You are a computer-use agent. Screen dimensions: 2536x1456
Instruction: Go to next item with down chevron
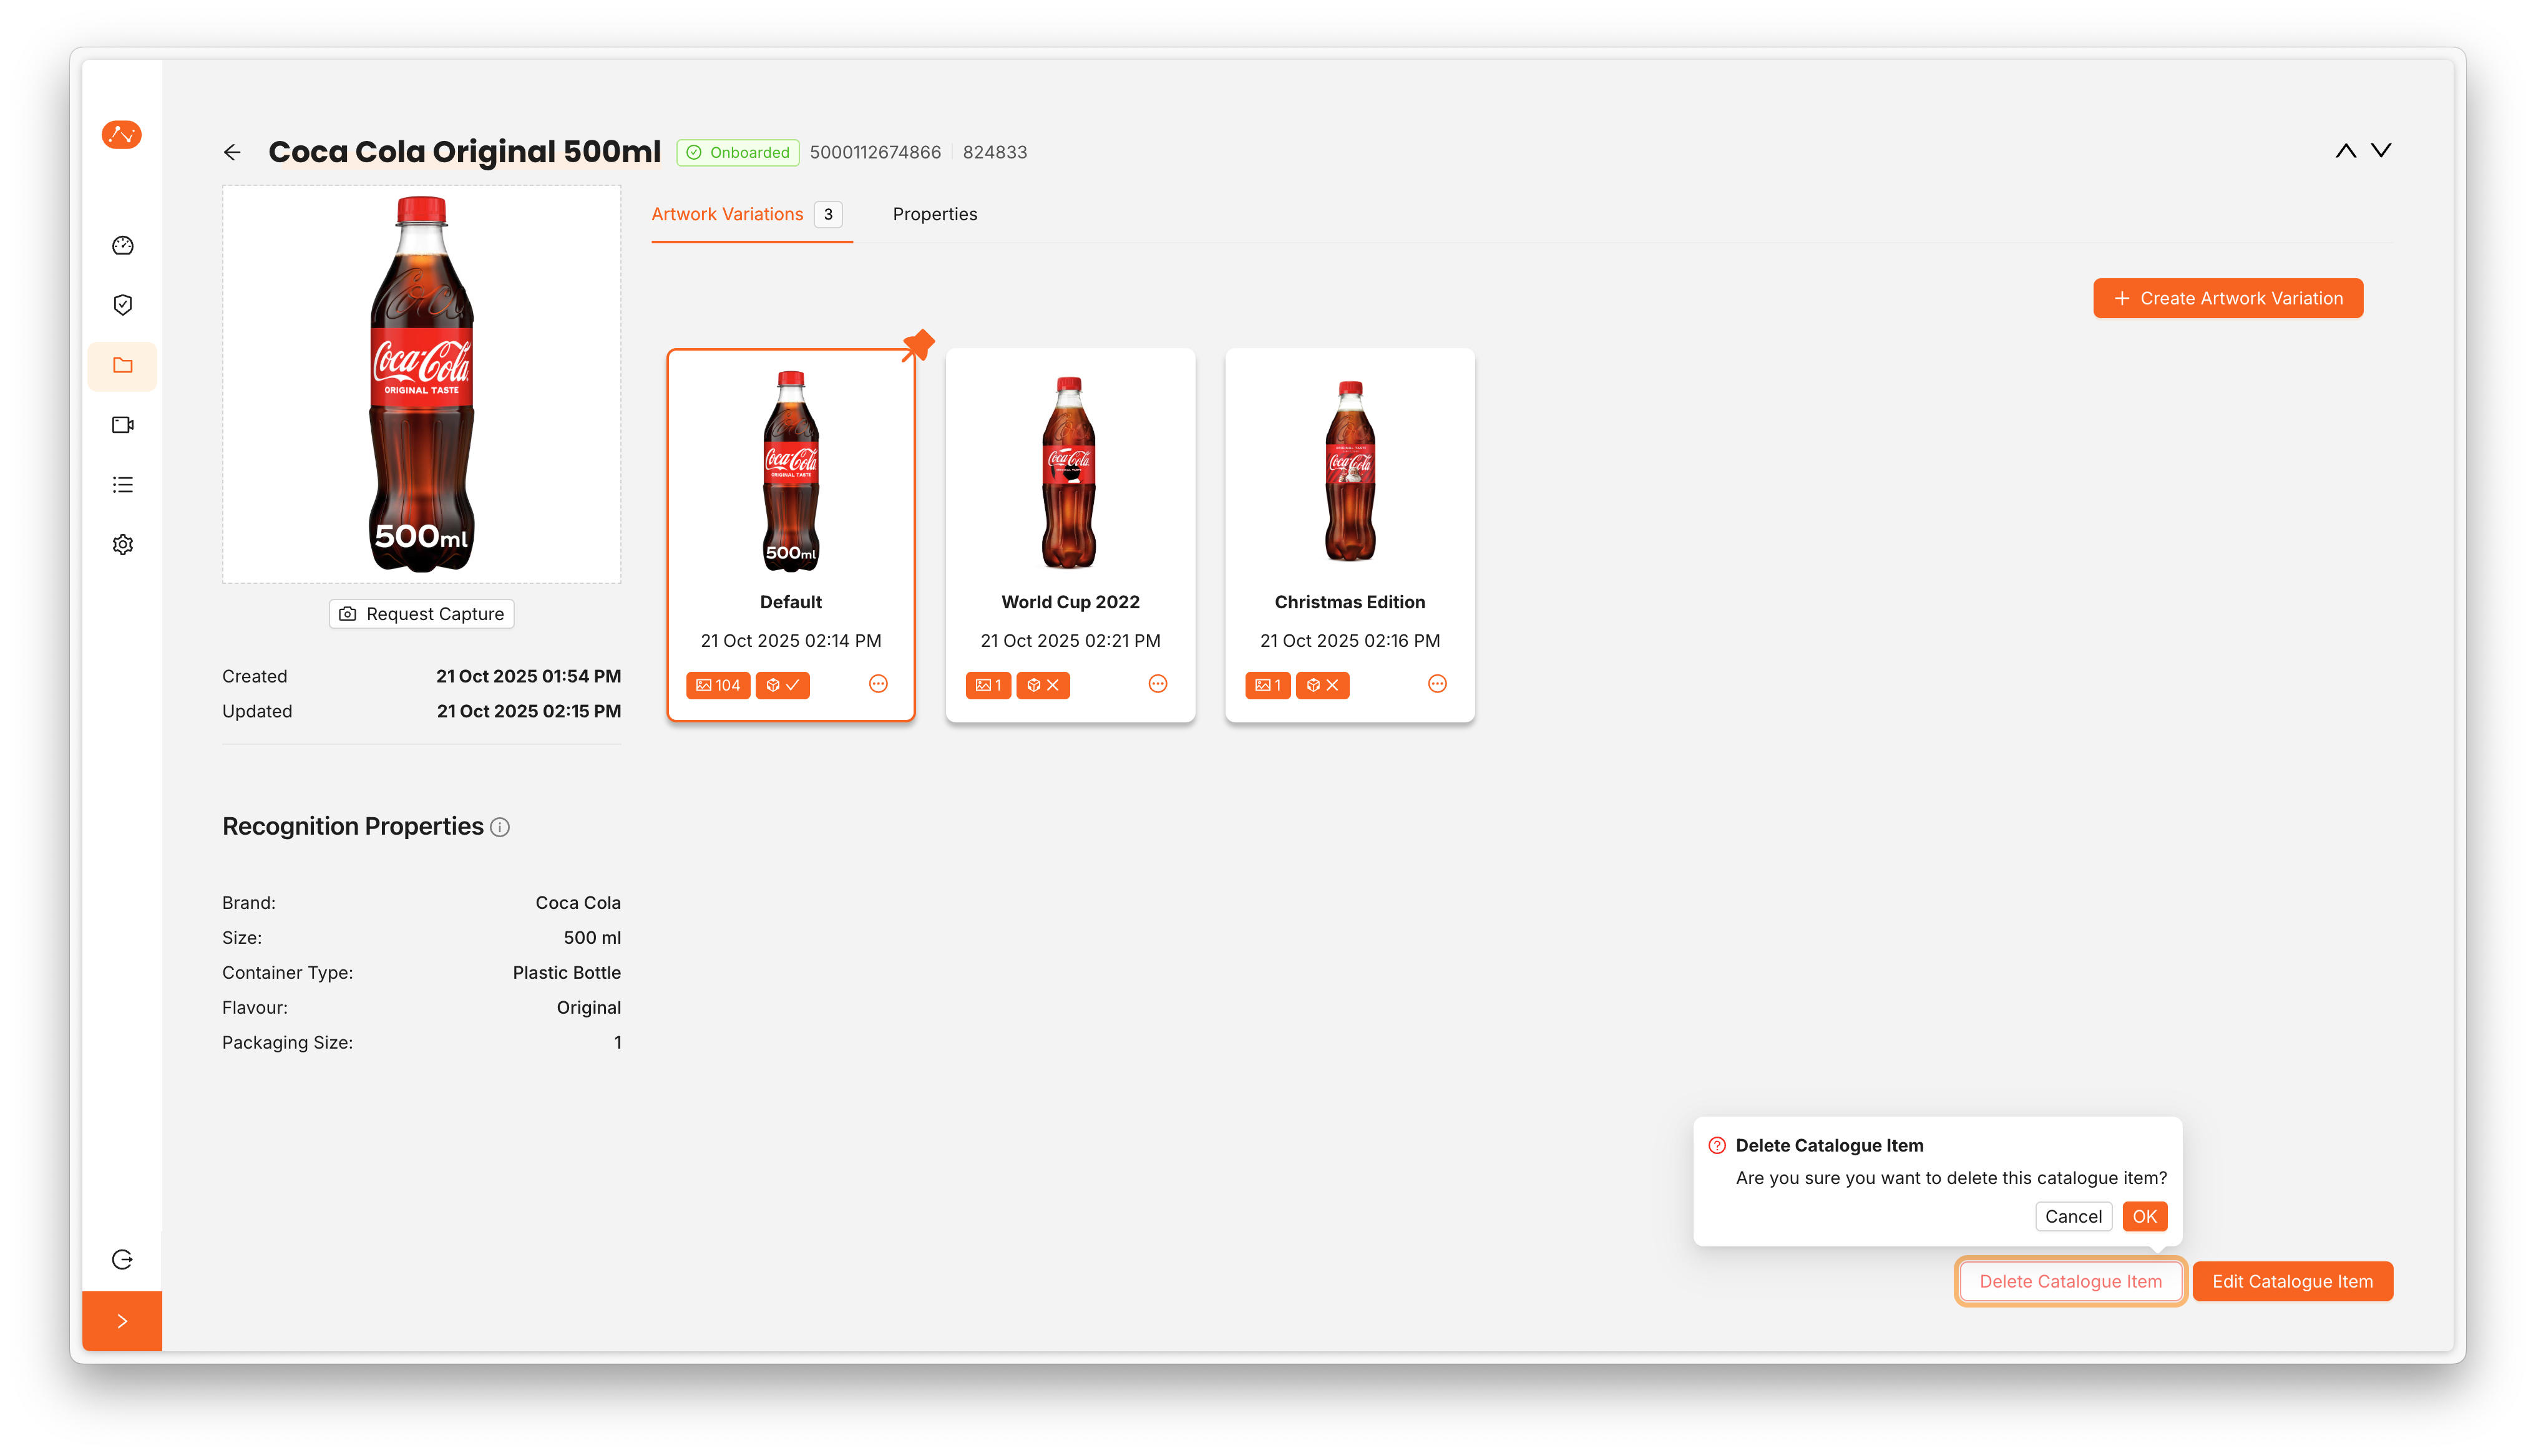point(2381,151)
